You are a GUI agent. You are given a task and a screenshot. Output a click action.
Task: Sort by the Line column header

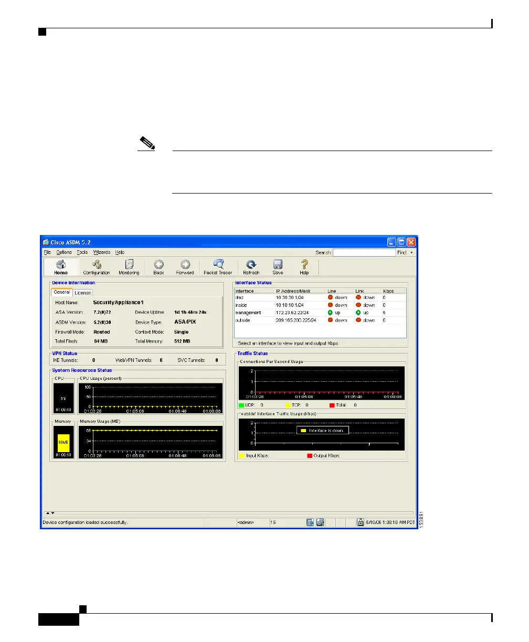point(340,291)
